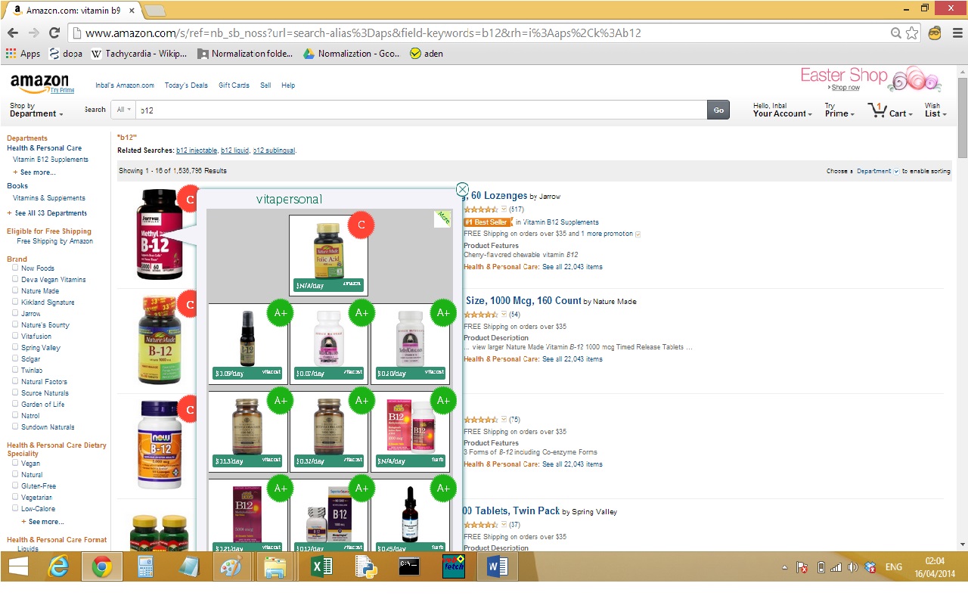Open the Windows Start button
The width and height of the screenshot is (968, 605).
pos(18,566)
